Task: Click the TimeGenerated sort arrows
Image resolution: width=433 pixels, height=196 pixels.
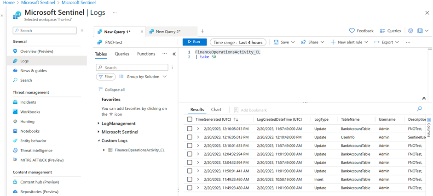Action: pos(236,119)
